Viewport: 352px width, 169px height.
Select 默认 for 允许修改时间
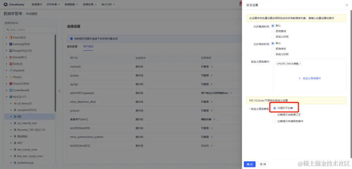coord(273,43)
